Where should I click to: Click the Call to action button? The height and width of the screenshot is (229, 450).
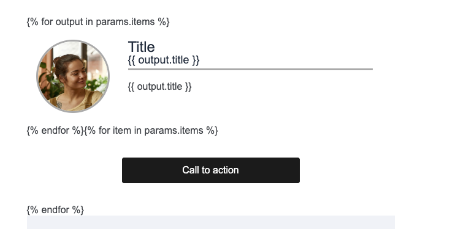pyautogui.click(x=211, y=170)
